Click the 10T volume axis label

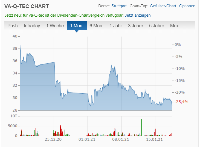point(14,116)
